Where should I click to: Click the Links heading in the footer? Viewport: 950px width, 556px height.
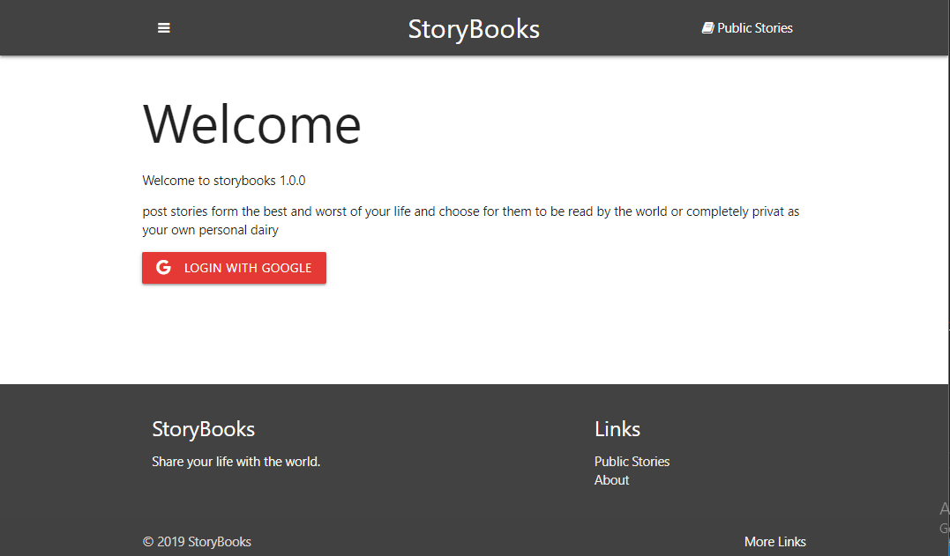coord(617,429)
